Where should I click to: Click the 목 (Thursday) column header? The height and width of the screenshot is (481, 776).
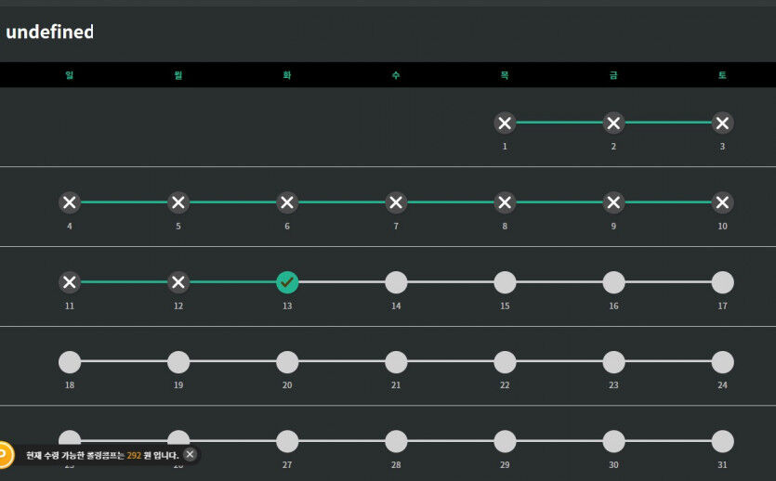505,75
